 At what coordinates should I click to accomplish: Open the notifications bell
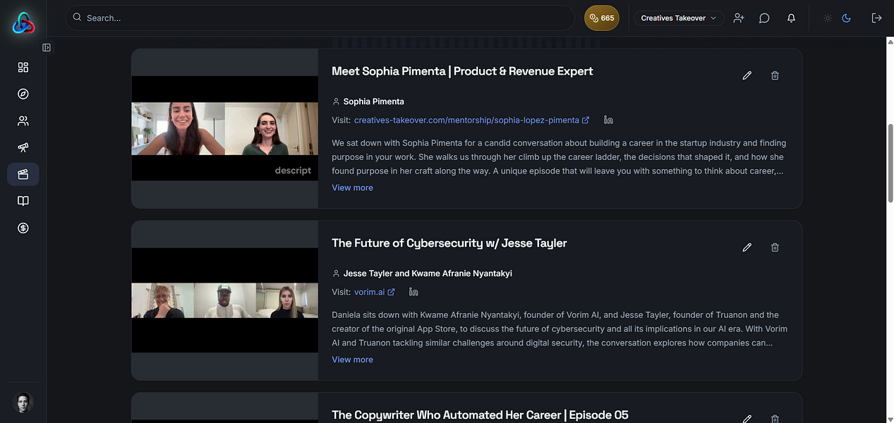tap(791, 18)
